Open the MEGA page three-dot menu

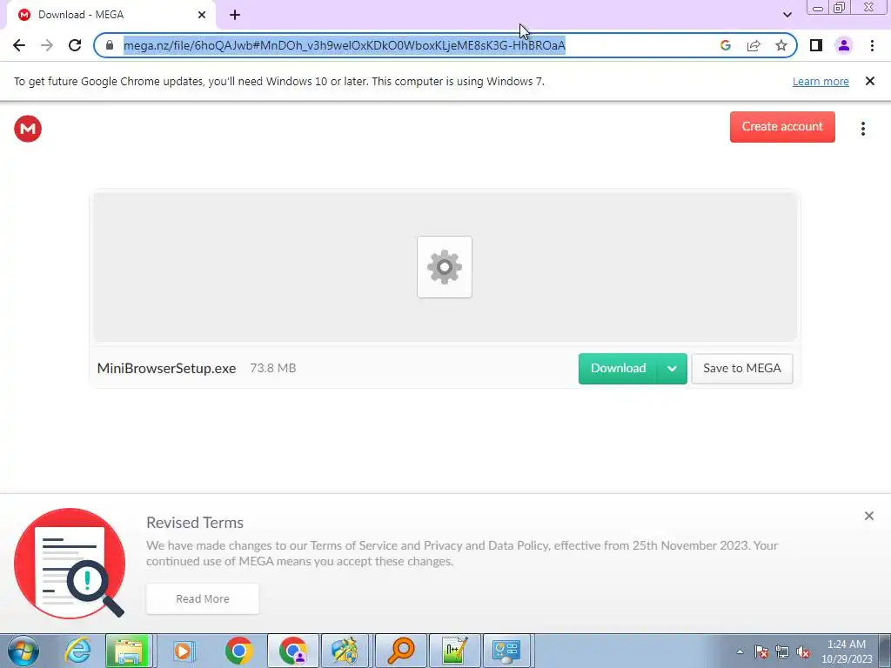(862, 129)
